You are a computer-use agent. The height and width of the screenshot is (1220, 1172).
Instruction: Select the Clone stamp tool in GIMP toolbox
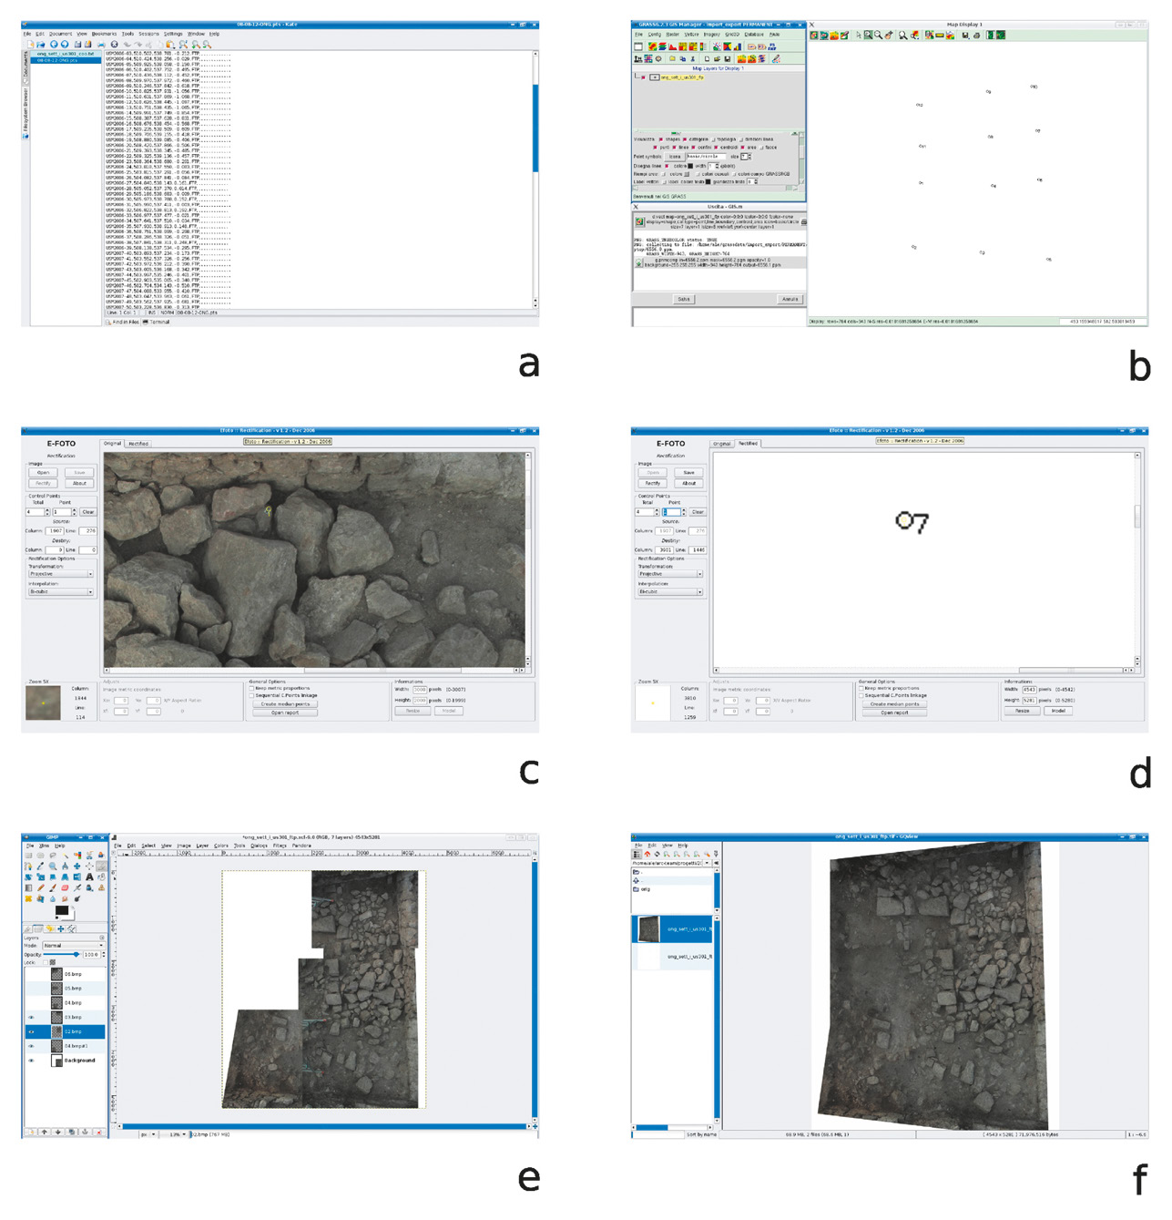[x=101, y=887]
